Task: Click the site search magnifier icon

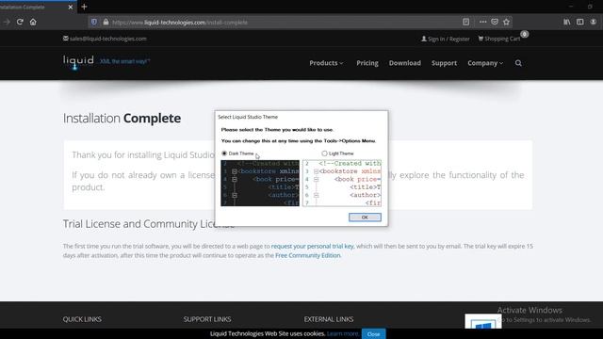Action: pos(518,63)
